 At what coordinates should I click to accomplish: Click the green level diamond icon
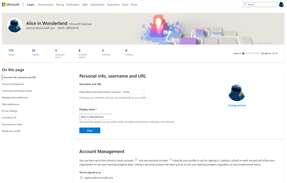(243, 53)
